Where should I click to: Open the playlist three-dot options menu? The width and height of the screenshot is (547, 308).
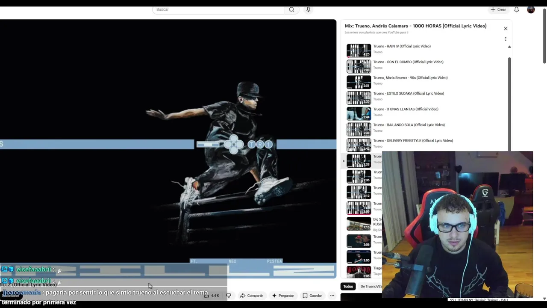point(506,39)
